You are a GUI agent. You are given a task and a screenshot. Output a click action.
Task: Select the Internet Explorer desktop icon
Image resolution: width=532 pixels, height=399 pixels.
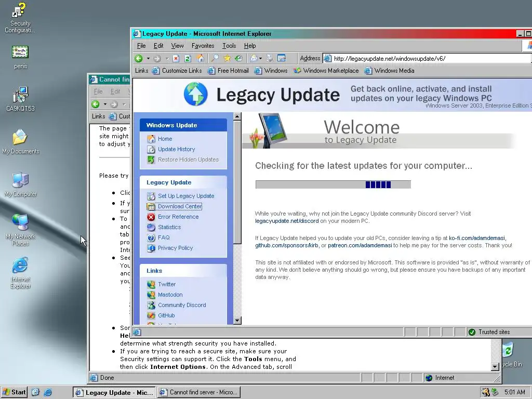(x=20, y=273)
